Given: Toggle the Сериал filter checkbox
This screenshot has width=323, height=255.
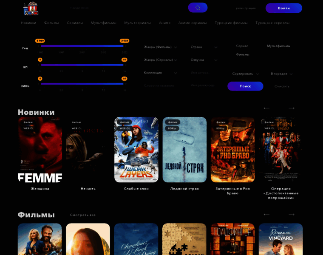Looking at the screenshot, I should click(x=242, y=46).
